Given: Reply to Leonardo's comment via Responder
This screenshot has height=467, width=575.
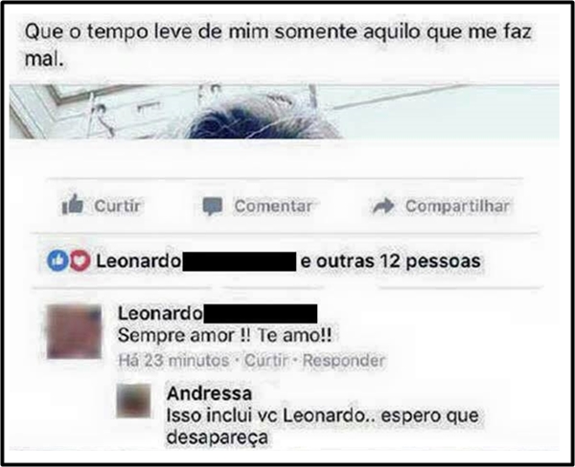Looking at the screenshot, I should point(344,361).
